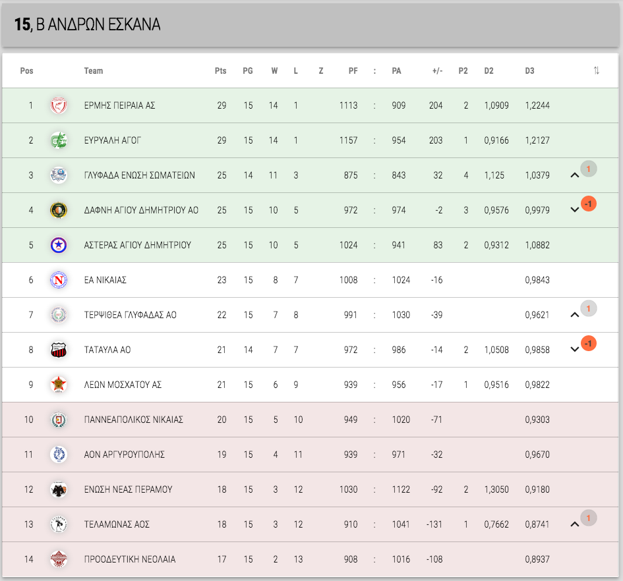This screenshot has height=581, width=623.
Task: Click the ΠΡΟΟΔΕΥΤΙΚΗ ΝΕΟΛΑΙΑ team logo
Action: (x=59, y=559)
